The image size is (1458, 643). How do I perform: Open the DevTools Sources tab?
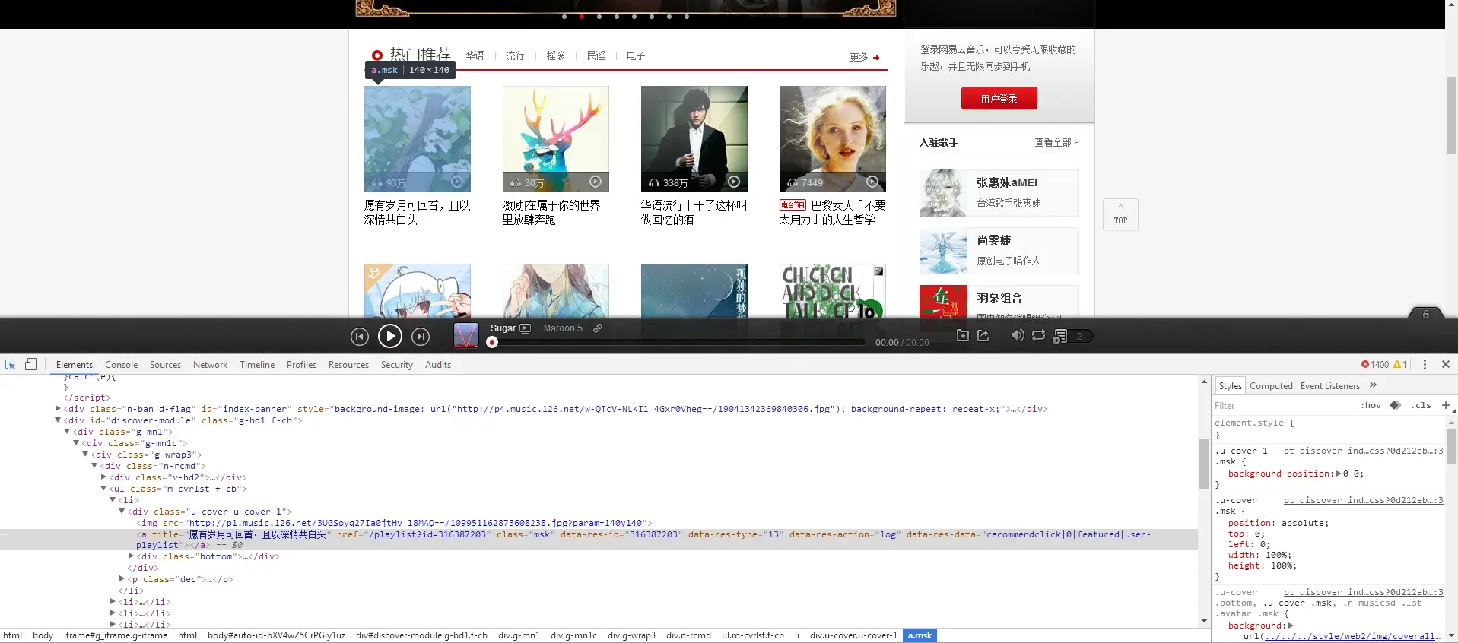tap(165, 365)
